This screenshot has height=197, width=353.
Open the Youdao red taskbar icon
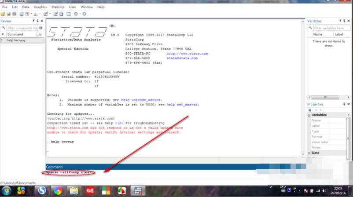[90, 191]
